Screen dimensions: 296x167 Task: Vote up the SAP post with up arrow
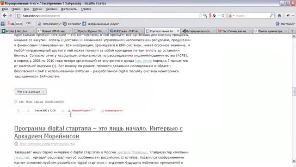tap(18, 111)
